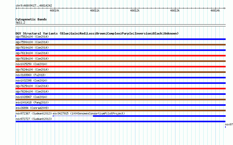
Task: Select the brown bar under dgv7618n100
Action: (120, 61)
